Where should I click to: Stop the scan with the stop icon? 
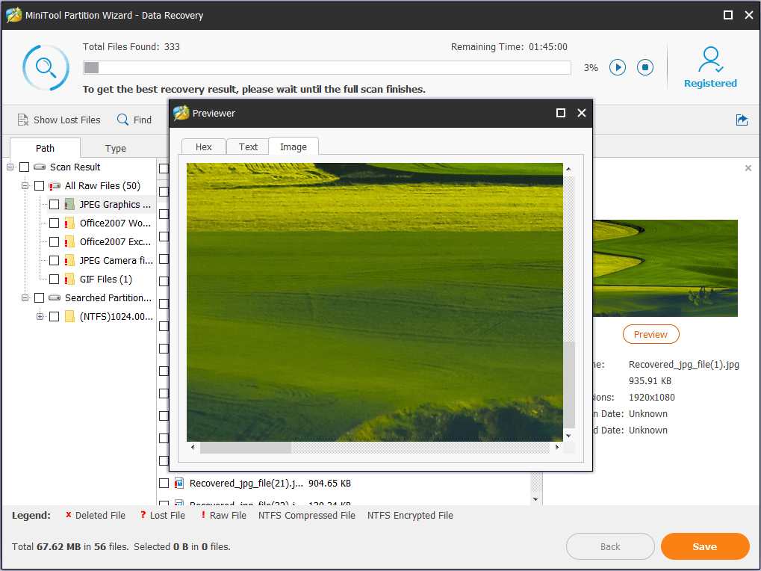coord(645,67)
